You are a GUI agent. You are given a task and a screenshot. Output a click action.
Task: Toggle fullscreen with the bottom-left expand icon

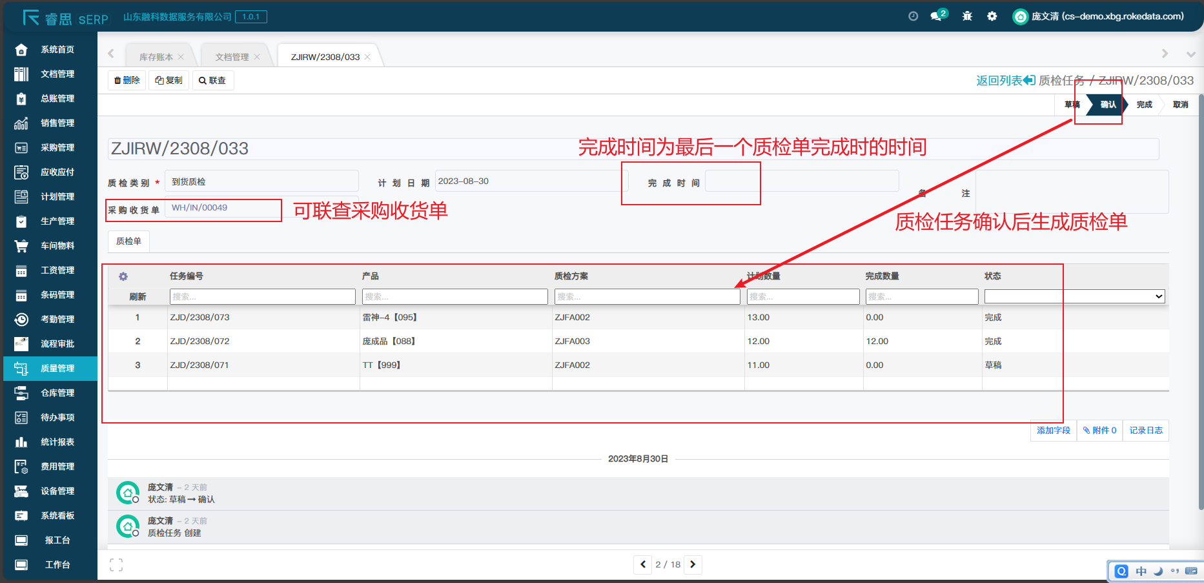tap(116, 565)
